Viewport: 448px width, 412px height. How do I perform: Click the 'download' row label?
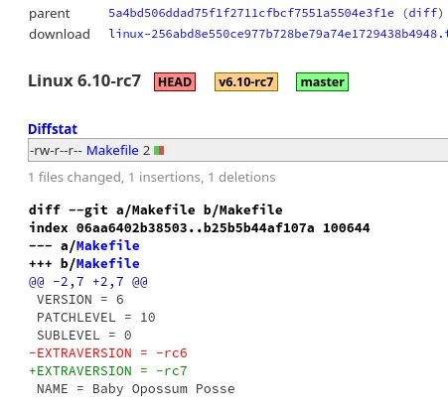[x=60, y=34]
